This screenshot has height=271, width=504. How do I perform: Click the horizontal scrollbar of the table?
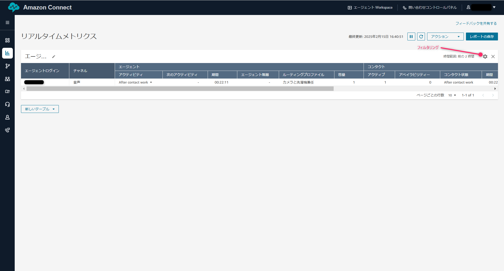pyautogui.click(x=180, y=89)
